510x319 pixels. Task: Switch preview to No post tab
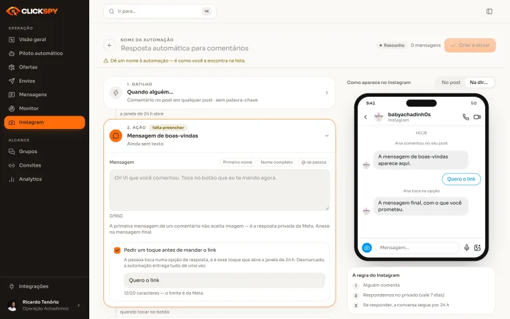click(451, 83)
